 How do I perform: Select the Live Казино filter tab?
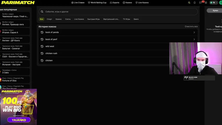79,19
